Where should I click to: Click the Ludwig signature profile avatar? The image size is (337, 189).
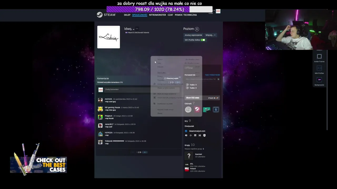(x=108, y=37)
